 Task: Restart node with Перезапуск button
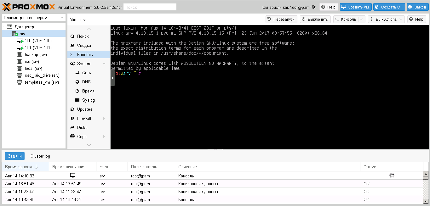coord(281,19)
